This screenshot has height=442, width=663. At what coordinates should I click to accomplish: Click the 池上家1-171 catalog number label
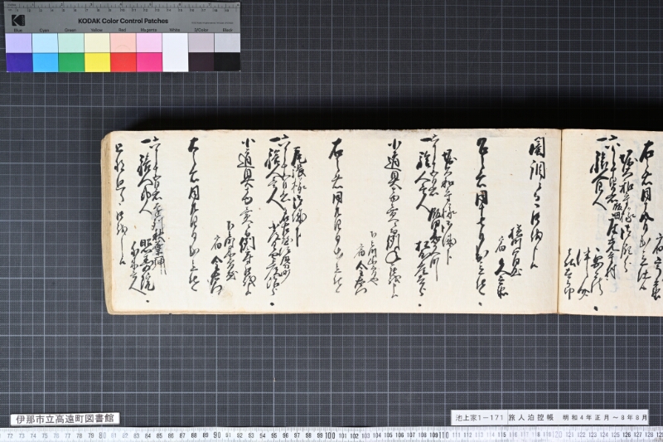[479, 417]
